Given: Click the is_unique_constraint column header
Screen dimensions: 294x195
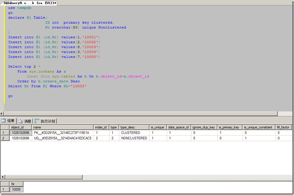Looking at the screenshot, I should pyautogui.click(x=259, y=127).
